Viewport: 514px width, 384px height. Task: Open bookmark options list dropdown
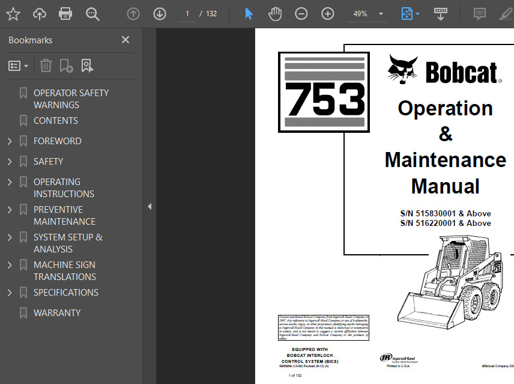[x=18, y=66]
